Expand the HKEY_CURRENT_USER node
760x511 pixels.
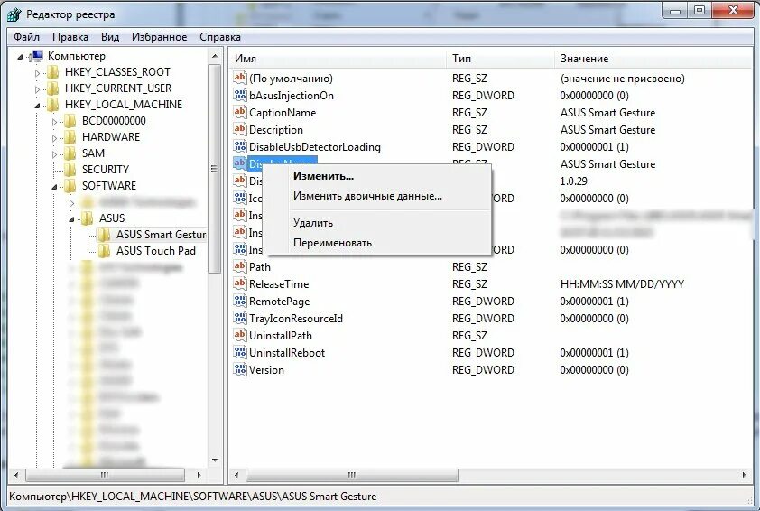37,89
